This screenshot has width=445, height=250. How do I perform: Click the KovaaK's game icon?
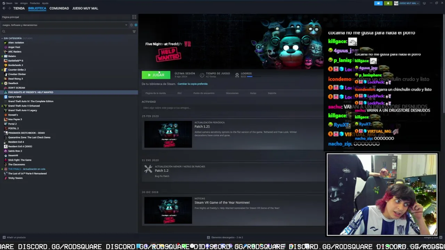(6, 115)
